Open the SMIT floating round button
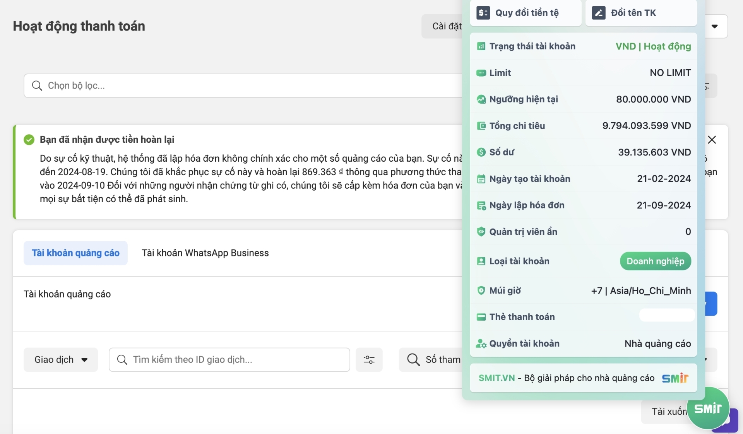Viewport: 743px width, 434px height. [707, 408]
